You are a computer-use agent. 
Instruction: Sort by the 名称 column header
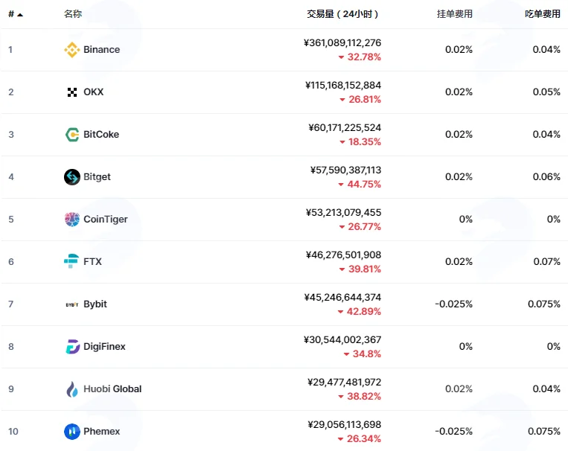(x=73, y=13)
